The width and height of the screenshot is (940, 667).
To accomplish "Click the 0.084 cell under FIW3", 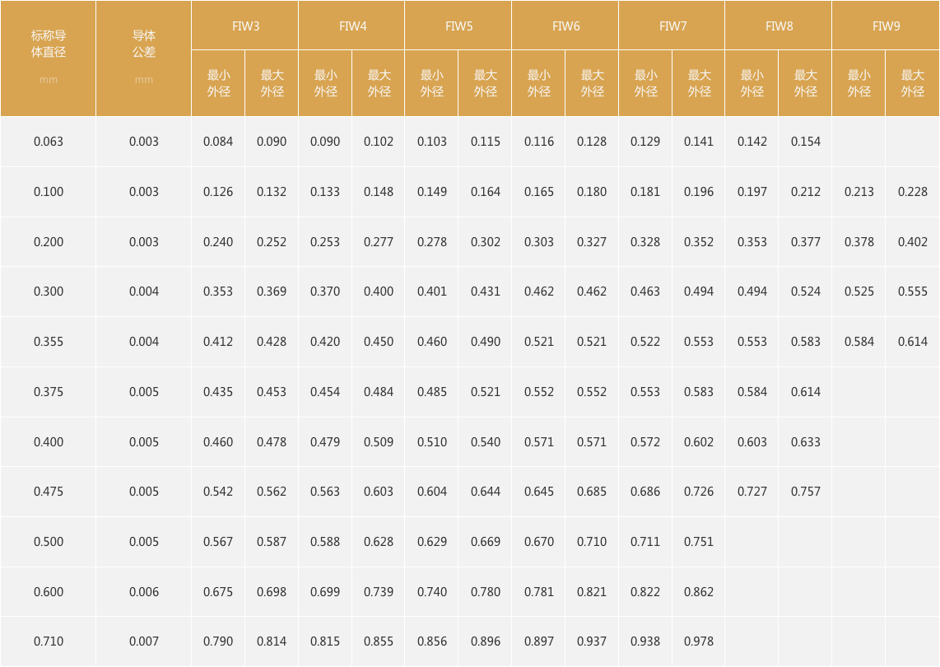I will (218, 142).
